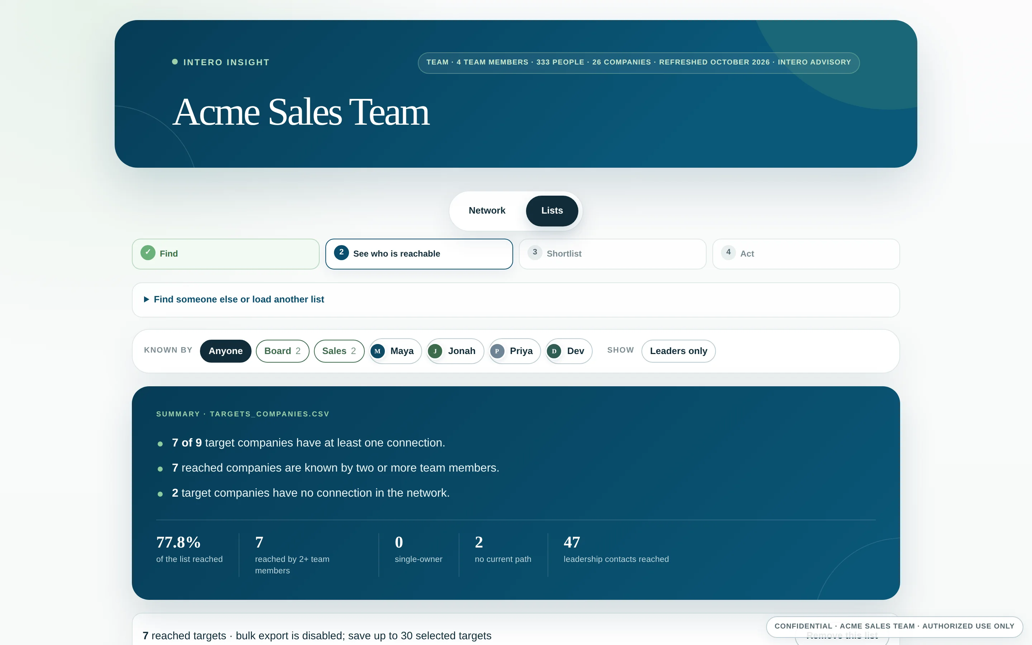1032x645 pixels.
Task: Click the team info pill in header
Action: tap(639, 63)
